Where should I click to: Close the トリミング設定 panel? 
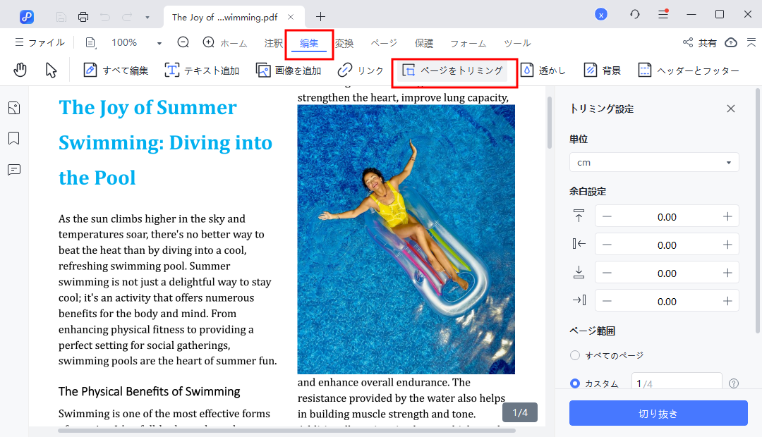(731, 109)
